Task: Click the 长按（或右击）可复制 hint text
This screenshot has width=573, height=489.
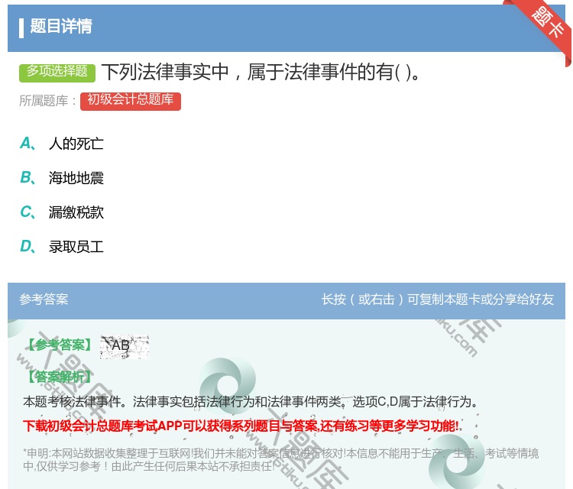Action: tap(438, 300)
